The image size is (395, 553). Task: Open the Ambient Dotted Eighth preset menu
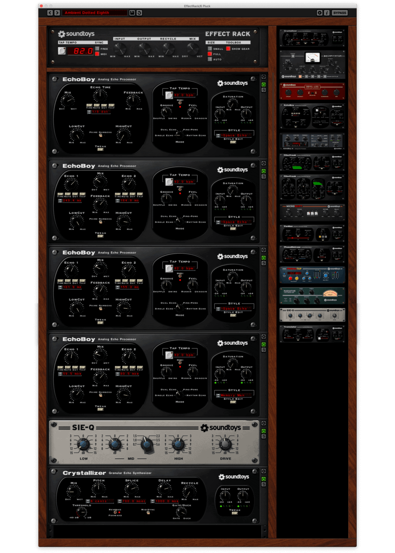coord(95,13)
